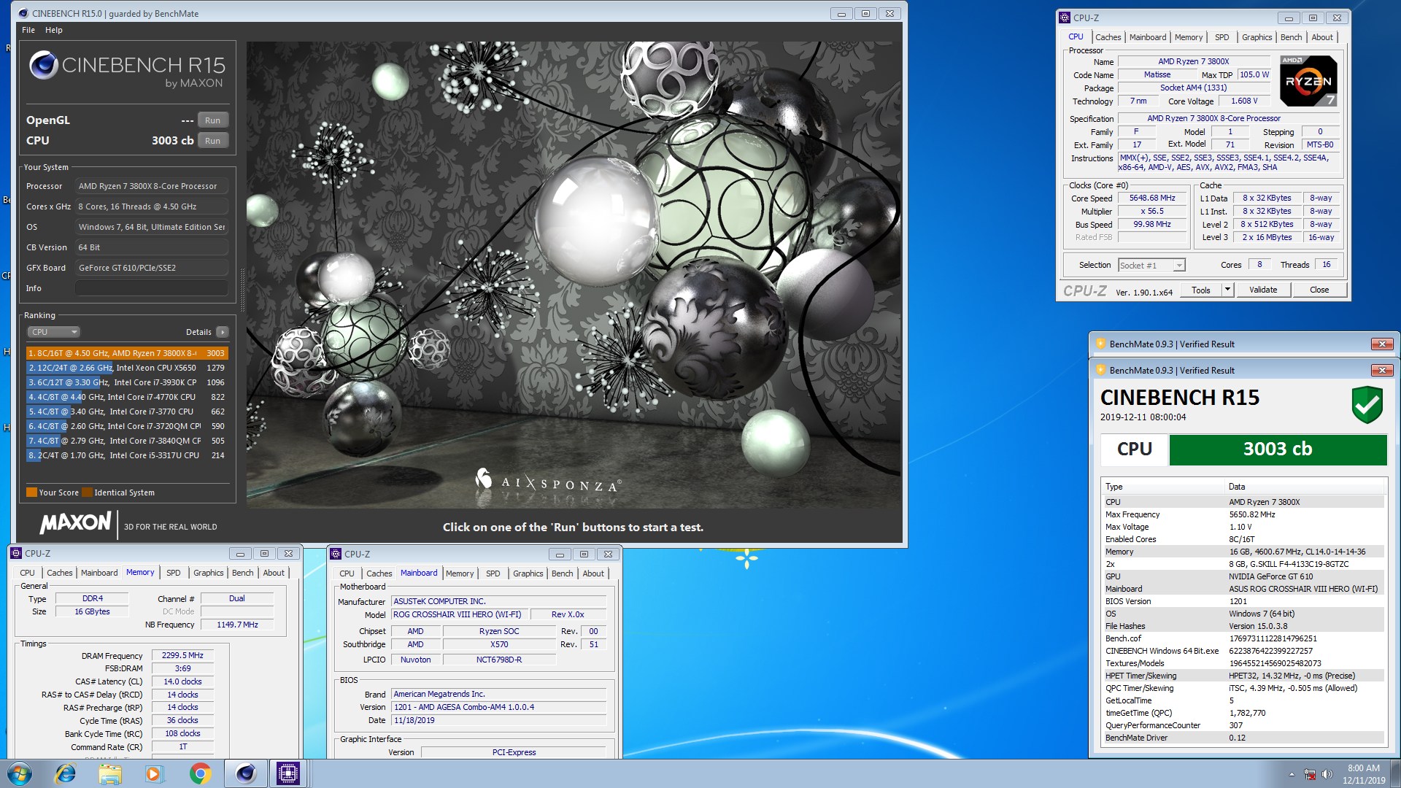The width and height of the screenshot is (1401, 788).
Task: Click front BenchMate window title icon
Action: pos(1100,370)
